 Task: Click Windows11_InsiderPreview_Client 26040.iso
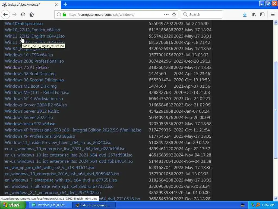coord(58,143)
